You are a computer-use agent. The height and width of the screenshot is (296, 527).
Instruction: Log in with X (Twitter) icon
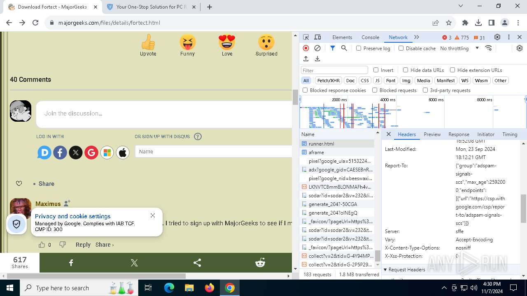click(76, 153)
